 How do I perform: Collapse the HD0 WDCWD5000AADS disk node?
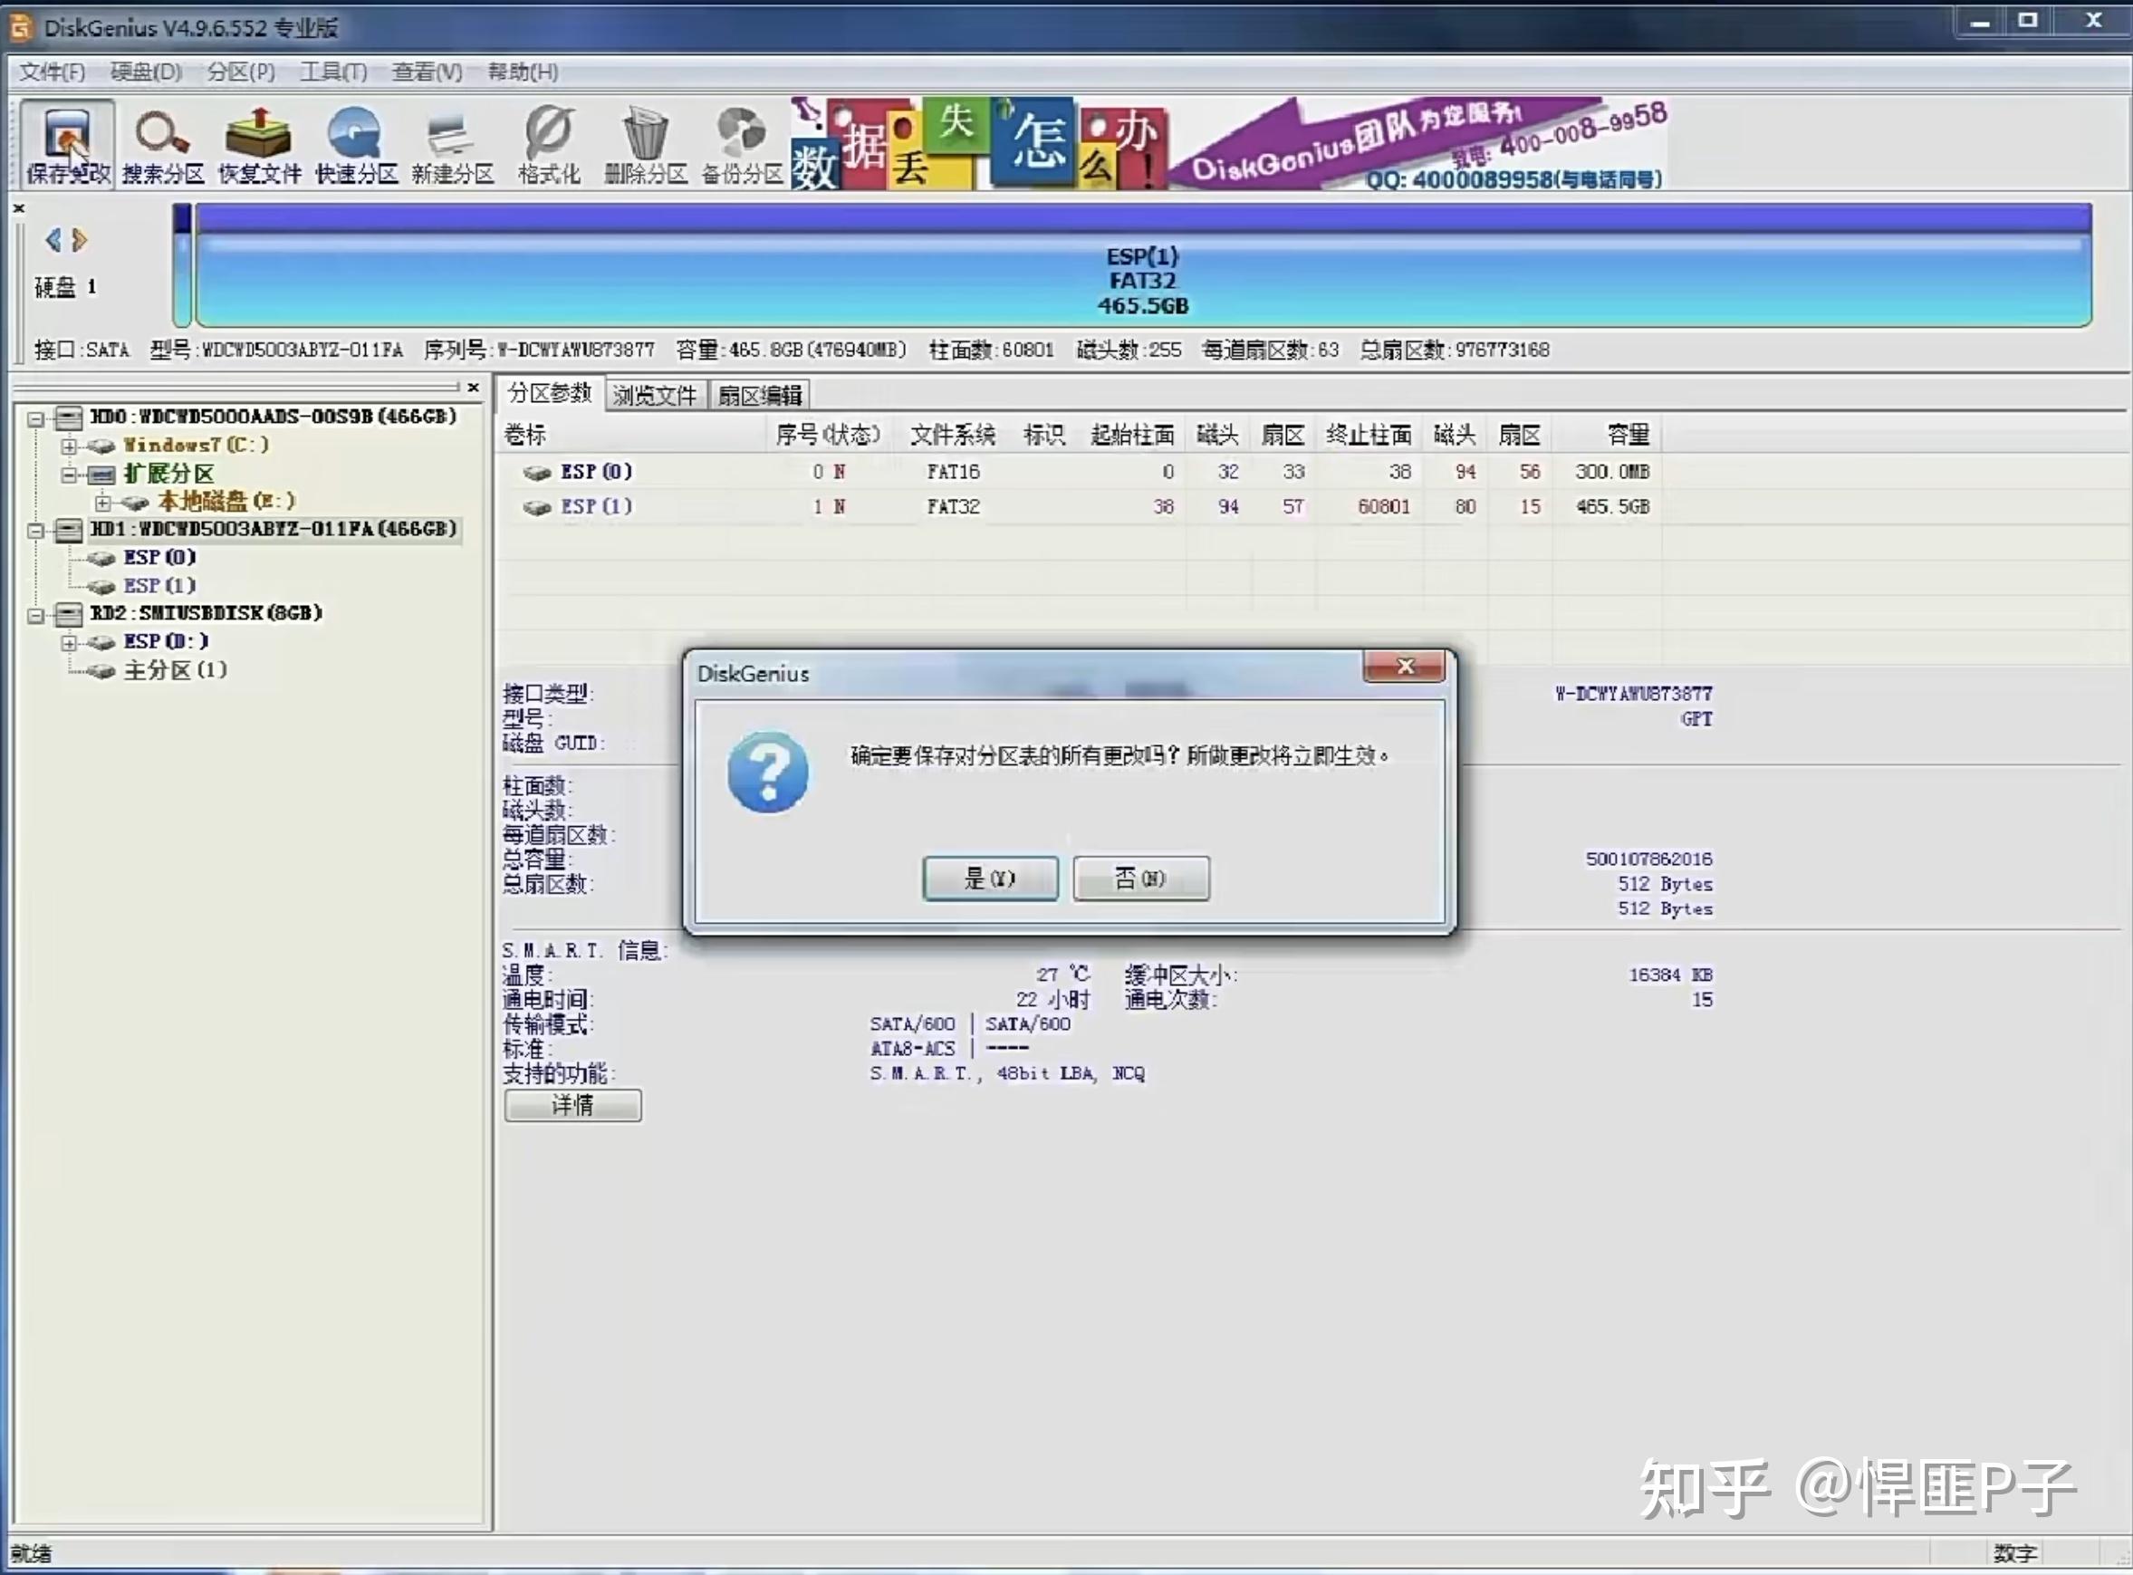36,418
